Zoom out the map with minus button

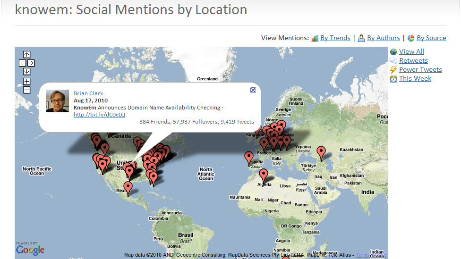pyautogui.click(x=26, y=89)
